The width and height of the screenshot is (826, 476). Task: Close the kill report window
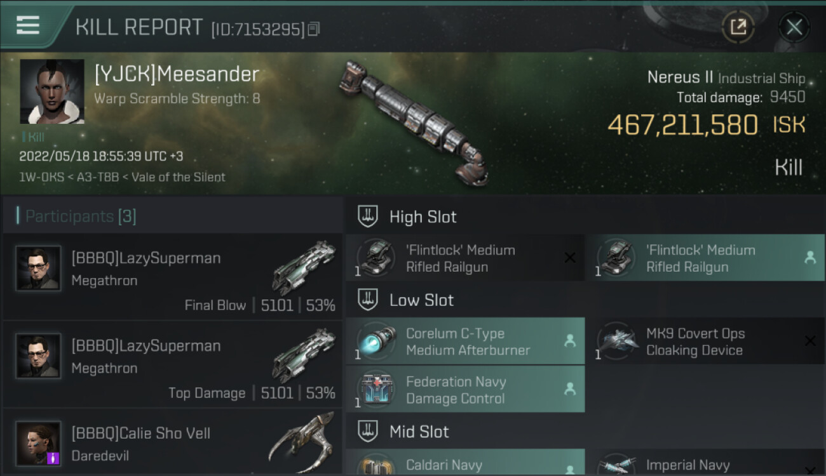794,27
